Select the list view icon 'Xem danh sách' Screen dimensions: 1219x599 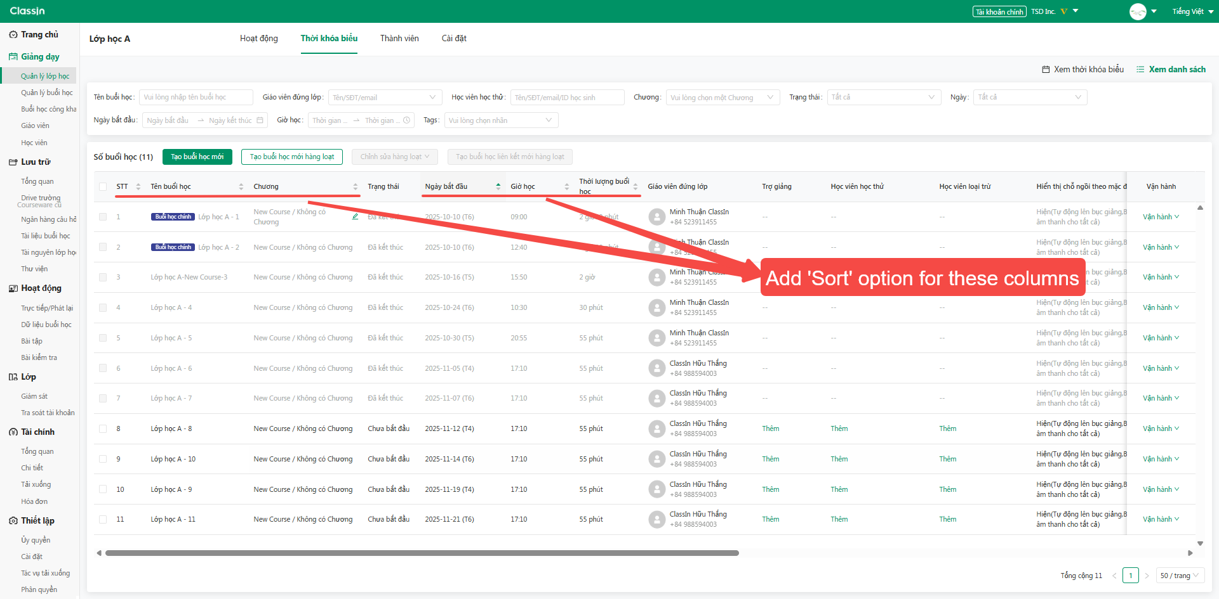click(x=1140, y=69)
